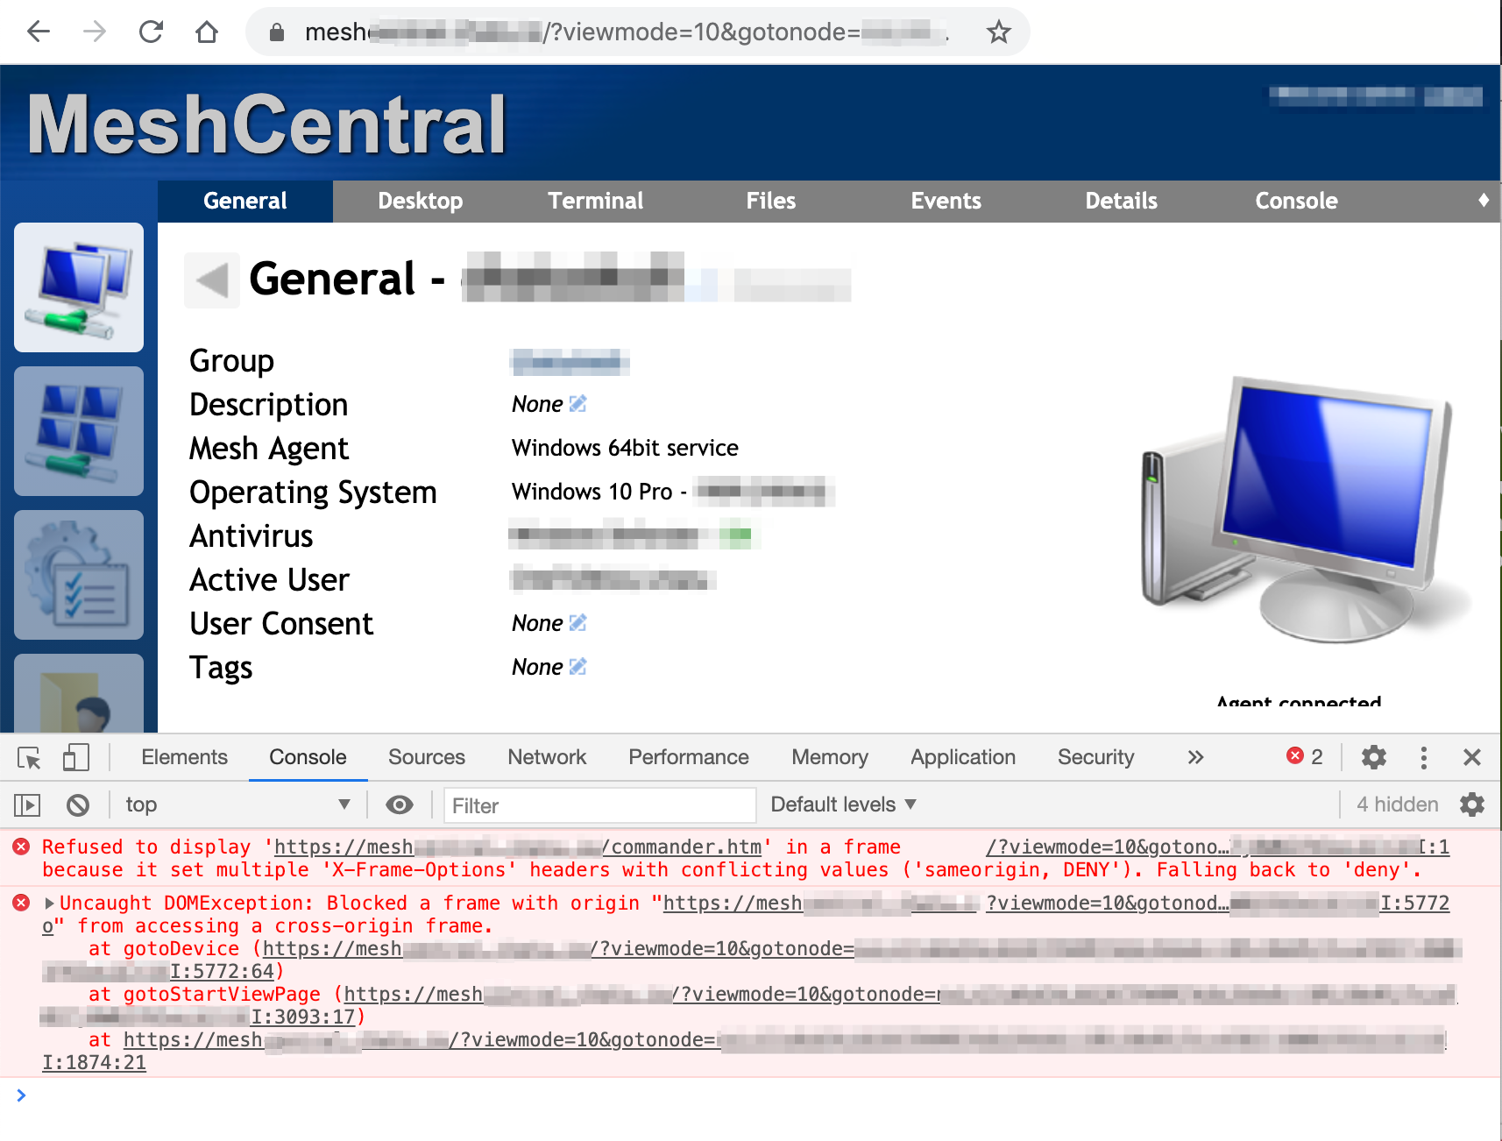Image resolution: width=1502 pixels, height=1141 pixels.
Task: Clear the console messages
Action: tap(79, 804)
